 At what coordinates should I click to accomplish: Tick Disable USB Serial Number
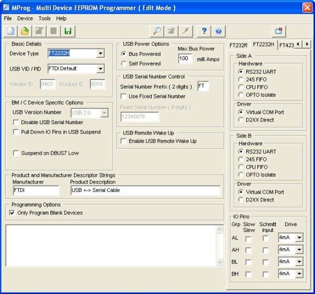click(x=16, y=123)
